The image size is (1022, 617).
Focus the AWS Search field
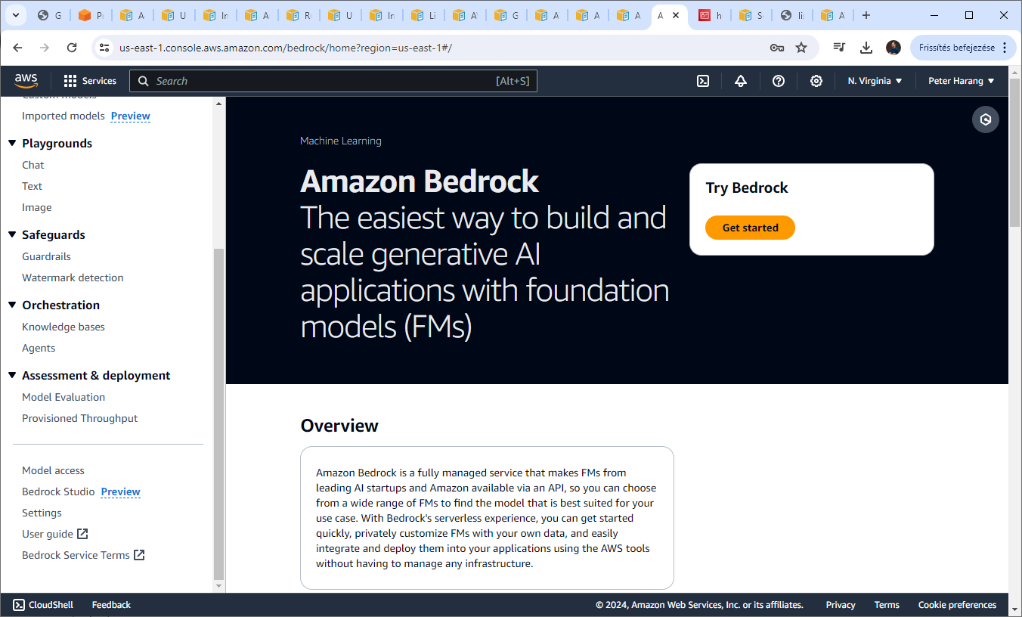[x=333, y=81]
